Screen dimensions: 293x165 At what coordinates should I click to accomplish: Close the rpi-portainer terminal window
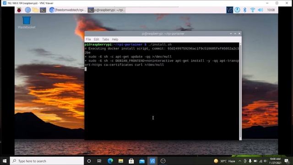(239, 33)
